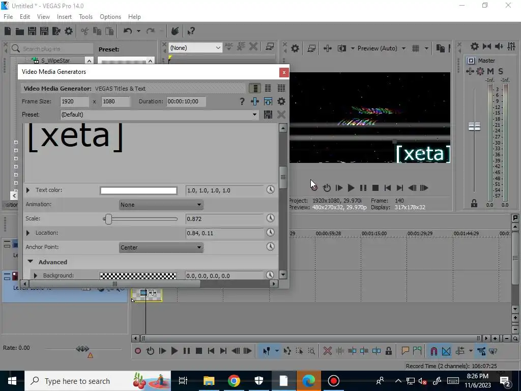The width and height of the screenshot is (521, 391).
Task: Insert region flags icon on timeline toolbar
Action: 417,351
